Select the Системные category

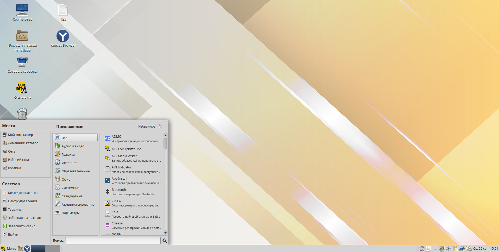point(75,188)
